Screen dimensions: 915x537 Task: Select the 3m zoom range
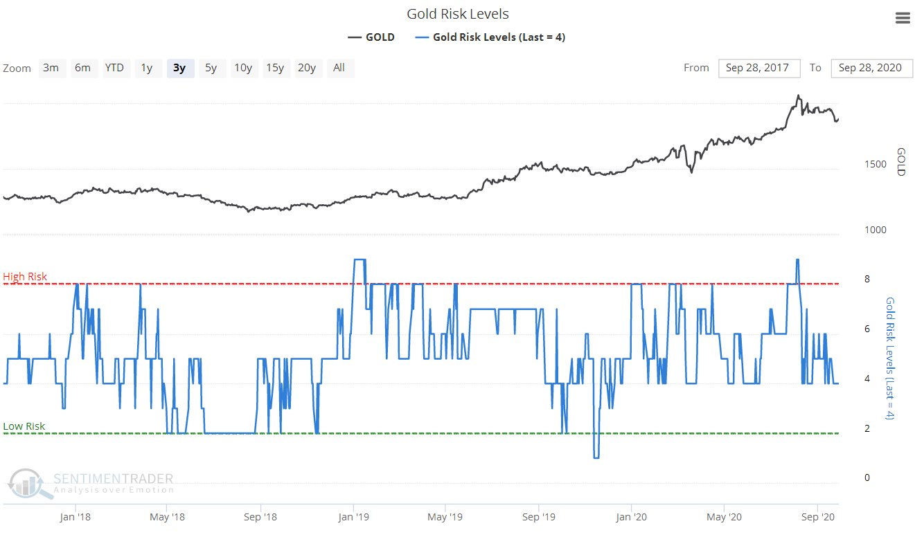pos(51,68)
